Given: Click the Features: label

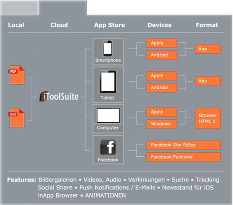Looking at the screenshot, I should [21, 180].
